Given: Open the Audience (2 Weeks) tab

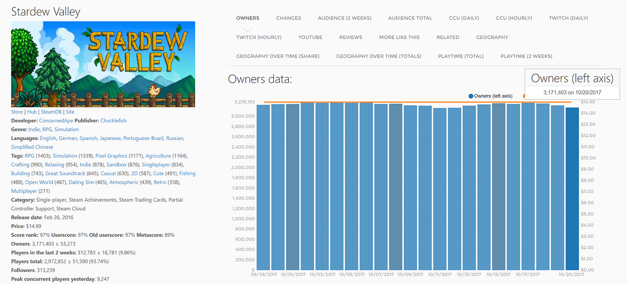Looking at the screenshot, I should 345,18.
